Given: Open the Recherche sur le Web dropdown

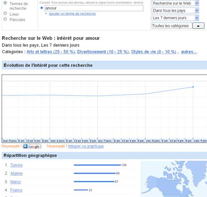Looking at the screenshot, I should pos(175,3).
